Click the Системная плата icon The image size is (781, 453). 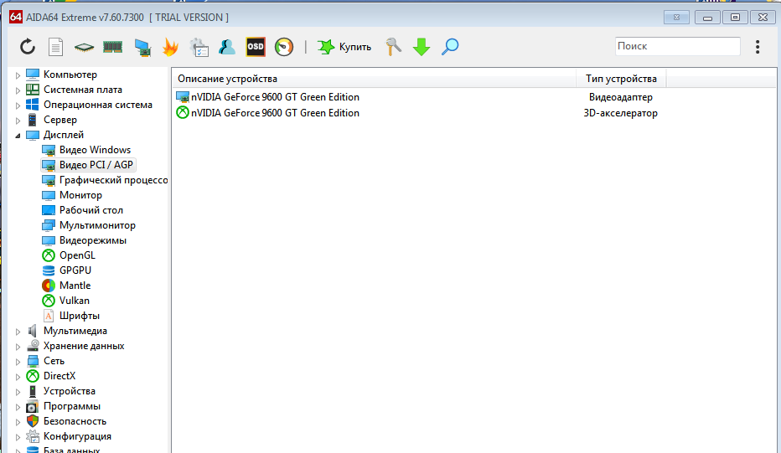33,90
